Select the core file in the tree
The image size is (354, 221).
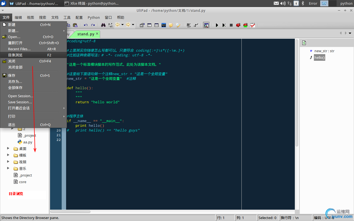23,182
